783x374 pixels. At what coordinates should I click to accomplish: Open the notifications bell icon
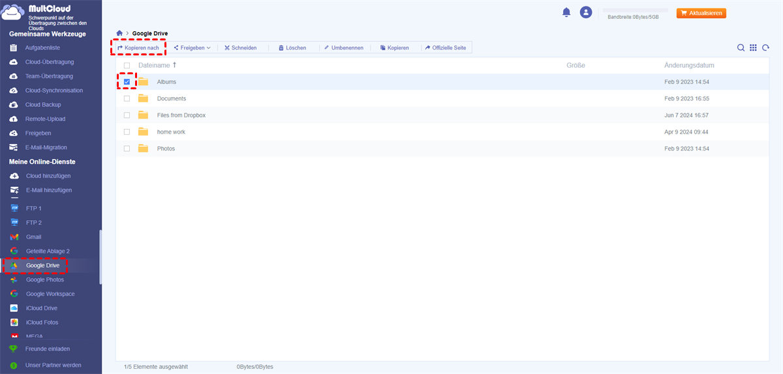[566, 12]
